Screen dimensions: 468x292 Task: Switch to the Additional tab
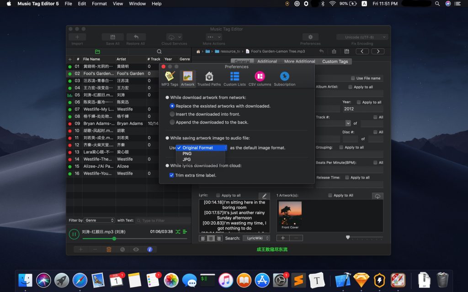[x=267, y=62]
